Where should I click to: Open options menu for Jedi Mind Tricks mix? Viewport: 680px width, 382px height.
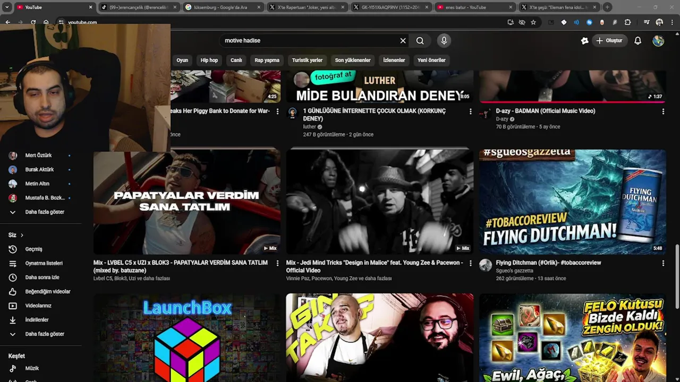coord(470,263)
